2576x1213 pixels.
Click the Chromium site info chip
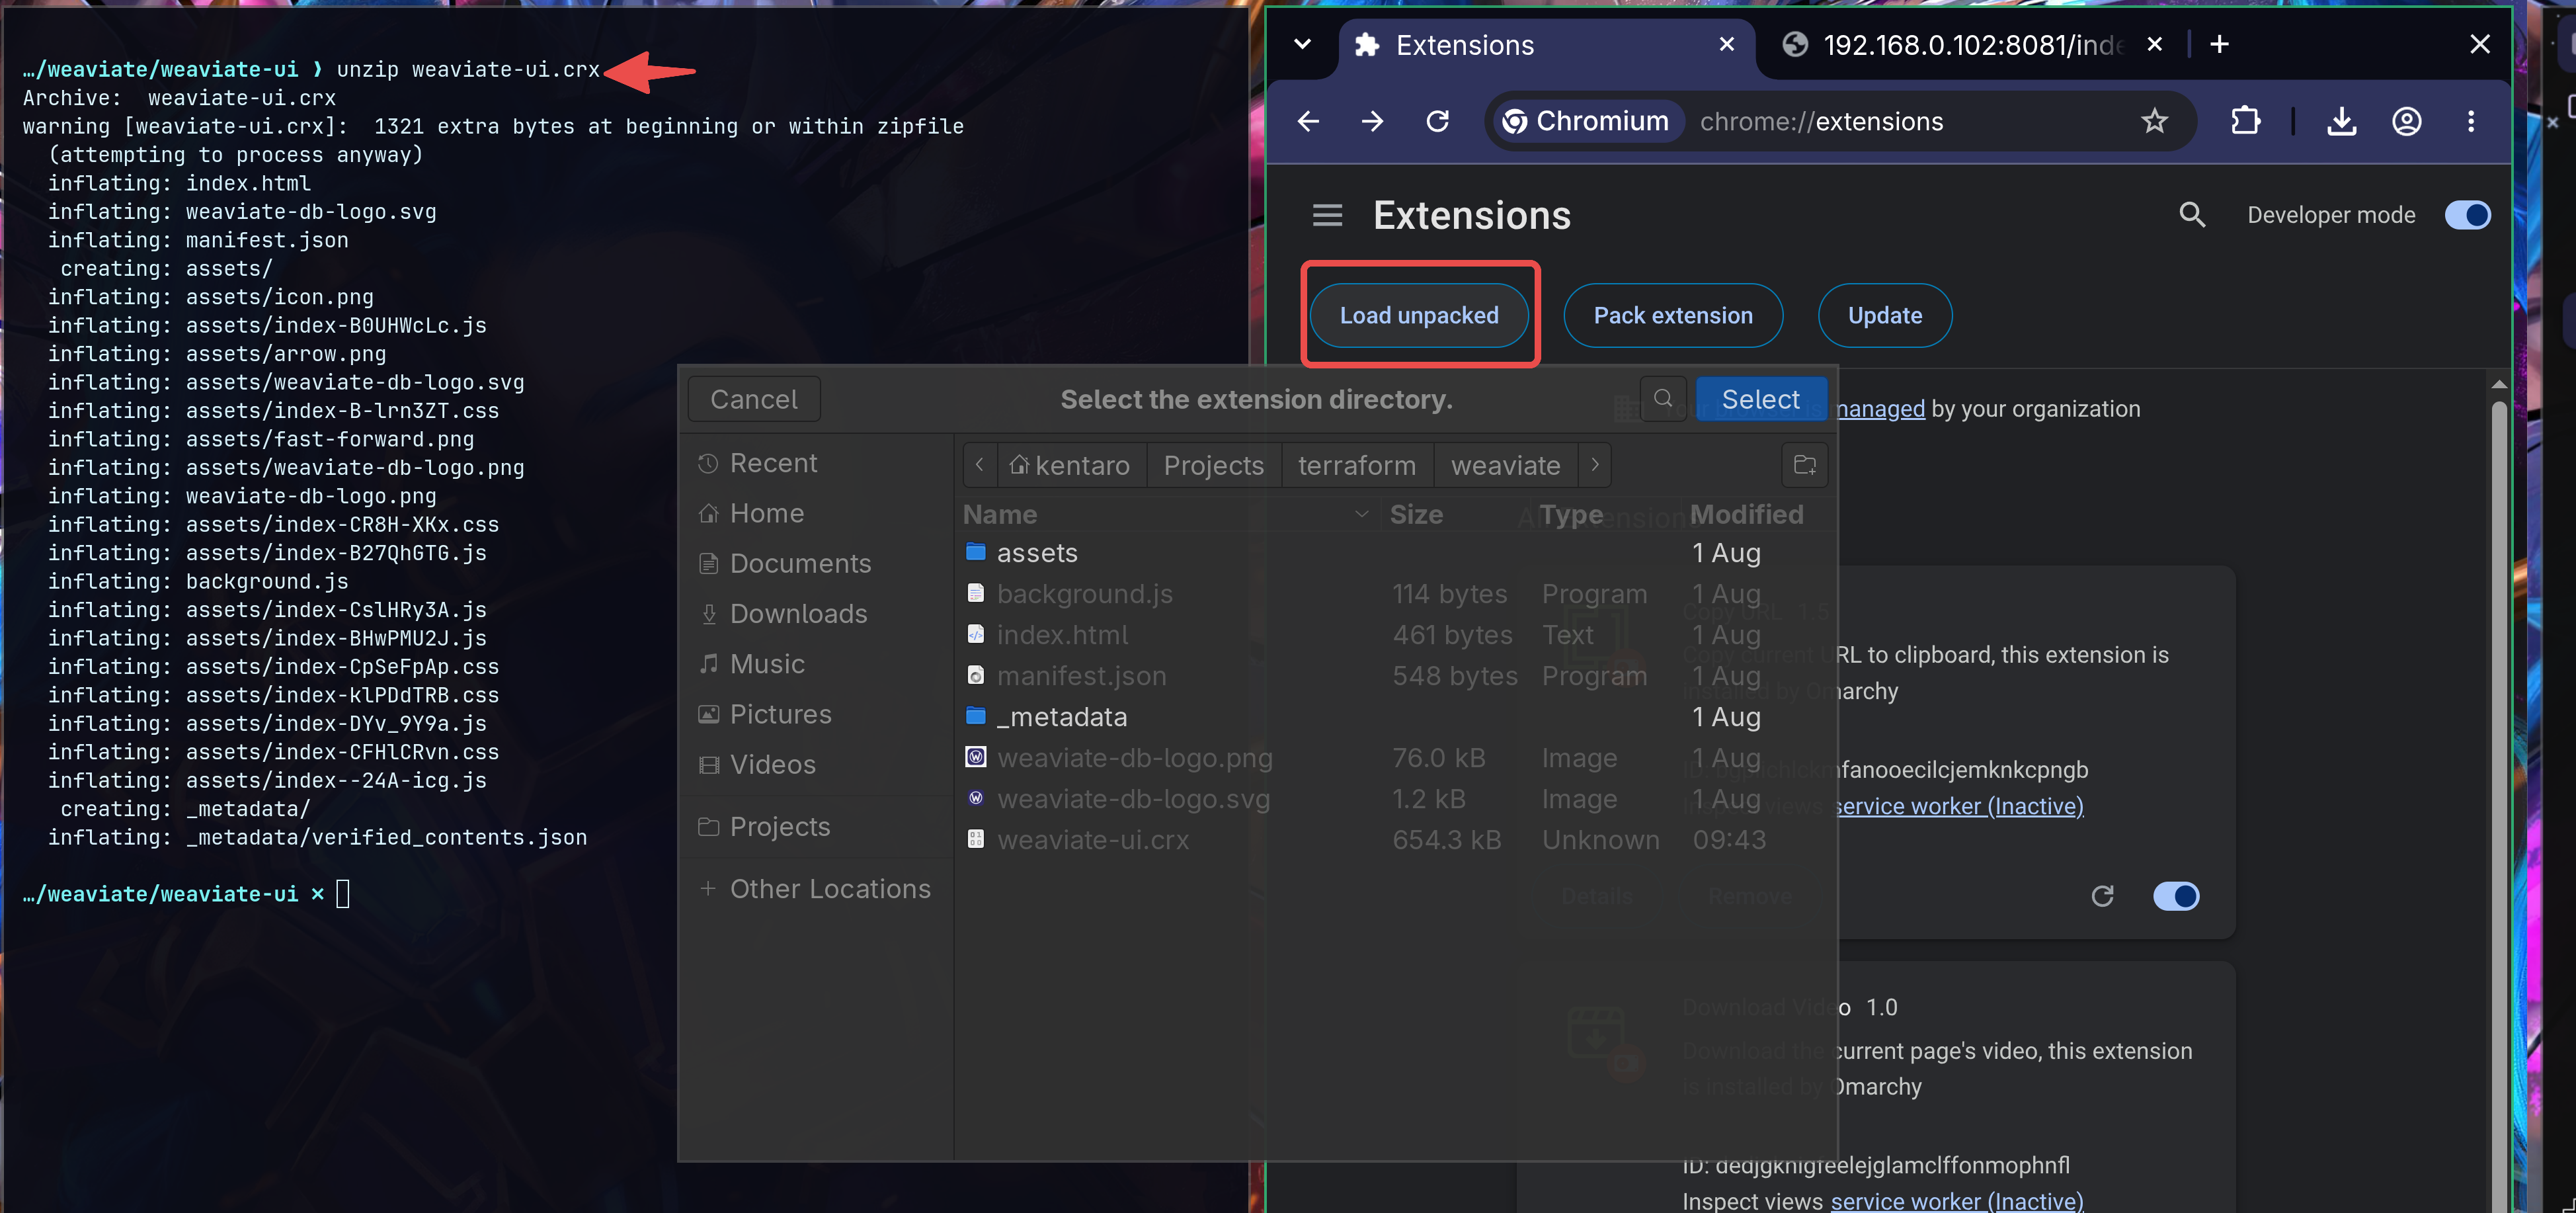point(1587,122)
